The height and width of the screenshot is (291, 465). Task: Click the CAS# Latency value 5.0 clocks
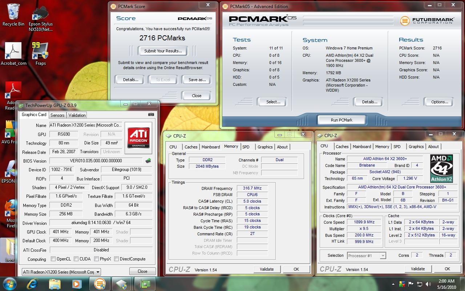coord(252,201)
